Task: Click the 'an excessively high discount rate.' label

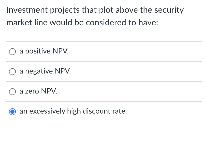Action: (73, 111)
